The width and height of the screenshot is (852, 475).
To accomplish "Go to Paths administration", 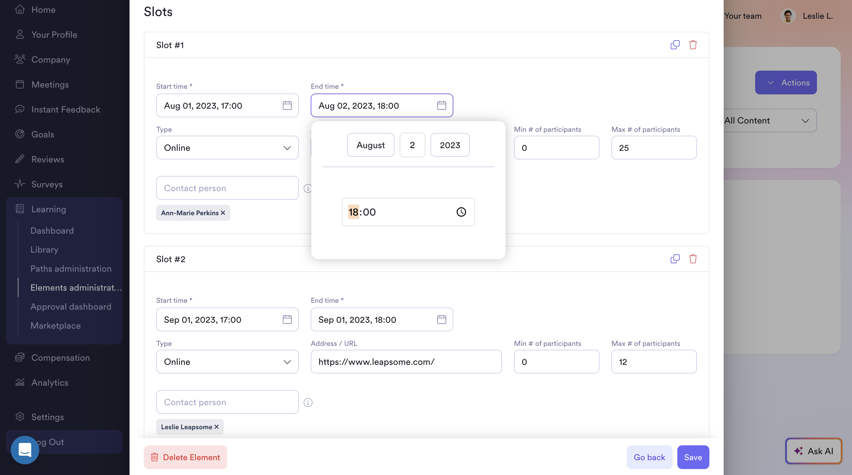I will [x=71, y=268].
